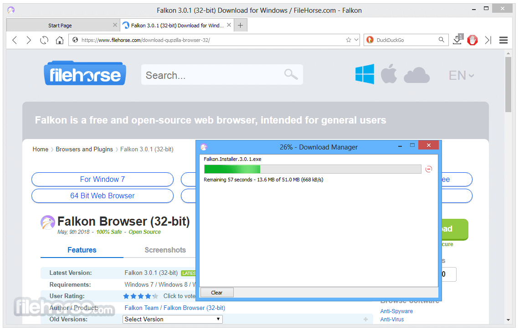Click the Download Manager title bar icon
Image resolution: width=519 pixels, height=330 pixels.
tap(204, 147)
